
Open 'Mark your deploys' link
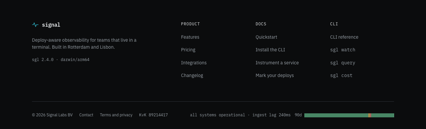(275, 75)
